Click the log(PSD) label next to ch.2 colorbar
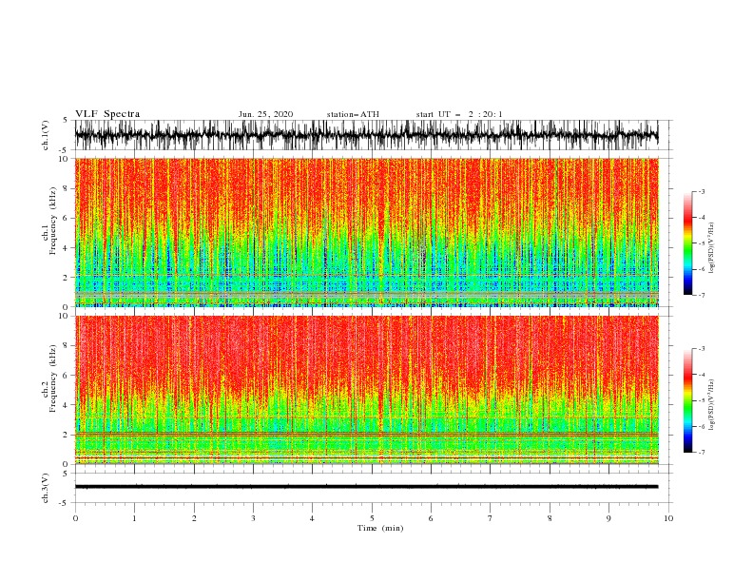753x582 pixels. pos(711,405)
